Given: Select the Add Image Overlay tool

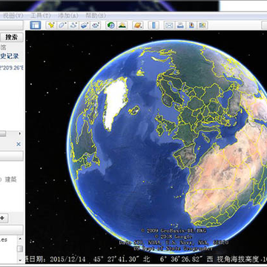Looking at the screenshot, I should [x=85, y=25].
